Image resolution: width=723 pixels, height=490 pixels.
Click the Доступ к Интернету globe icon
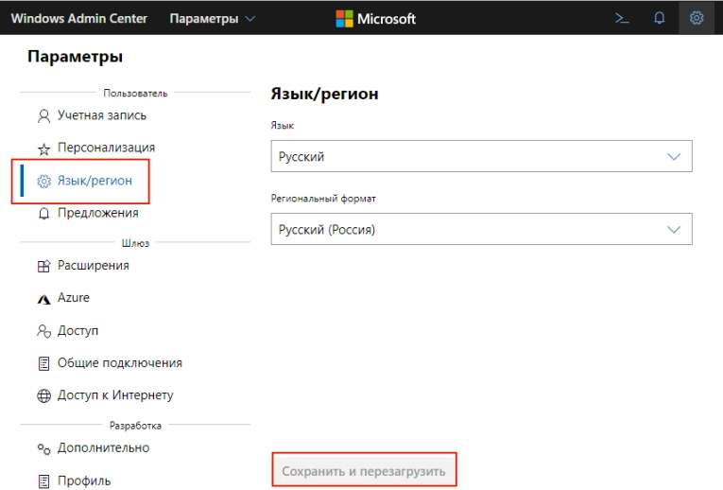pyautogui.click(x=43, y=395)
